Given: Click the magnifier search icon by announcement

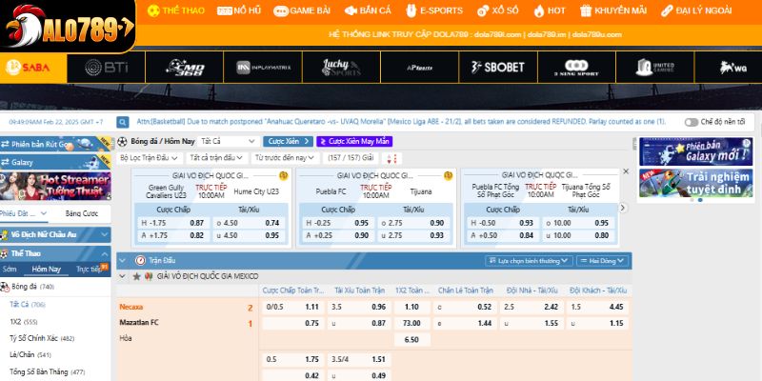Looking at the screenshot, I should tap(123, 122).
